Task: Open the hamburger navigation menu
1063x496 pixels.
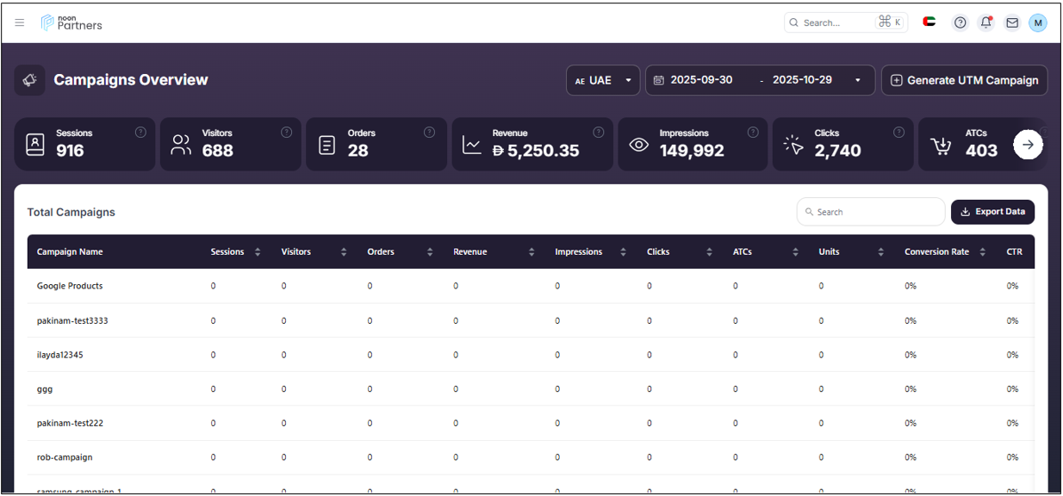Action: point(20,22)
